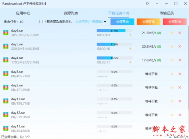The image size is (189, 139).
Task: Click the 230.8MB/448.3MB size text
Action: click(25, 49)
